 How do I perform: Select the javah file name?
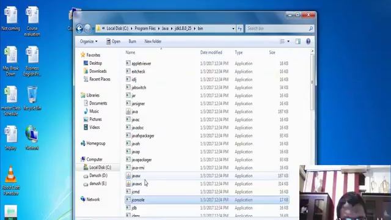(136, 144)
